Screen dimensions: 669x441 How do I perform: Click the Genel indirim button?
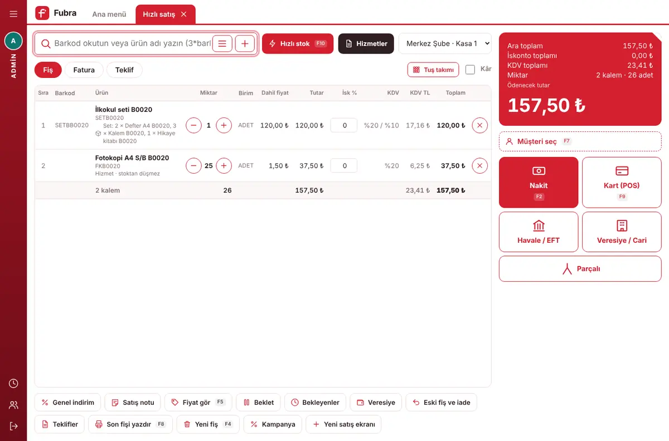tap(67, 403)
